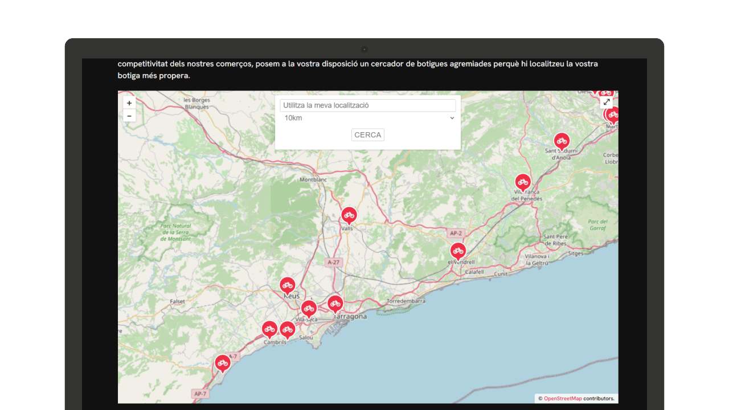Select the bike shop marker at Valls
The height and width of the screenshot is (410, 729).
[349, 215]
